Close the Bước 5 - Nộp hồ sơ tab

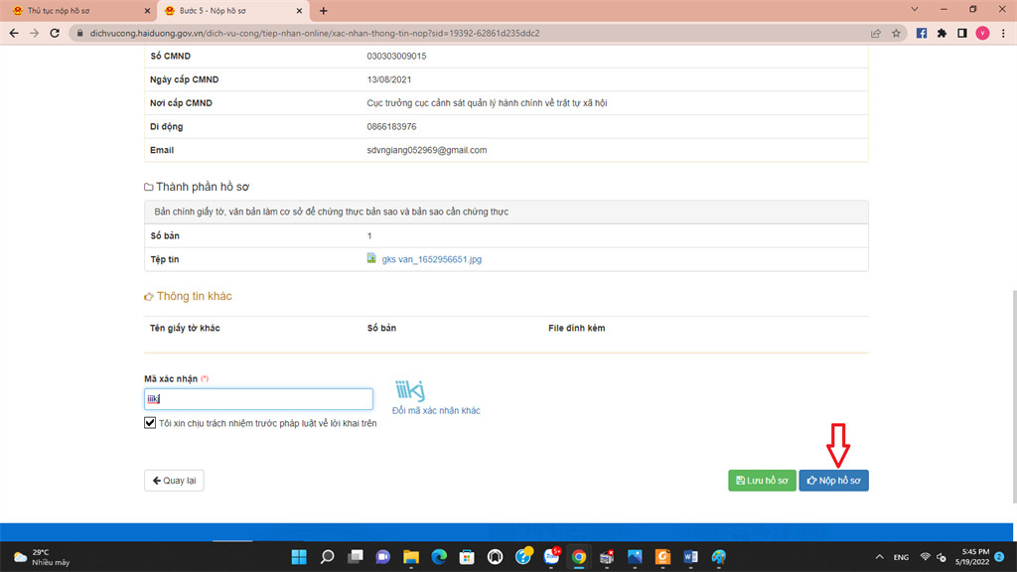pyautogui.click(x=299, y=11)
